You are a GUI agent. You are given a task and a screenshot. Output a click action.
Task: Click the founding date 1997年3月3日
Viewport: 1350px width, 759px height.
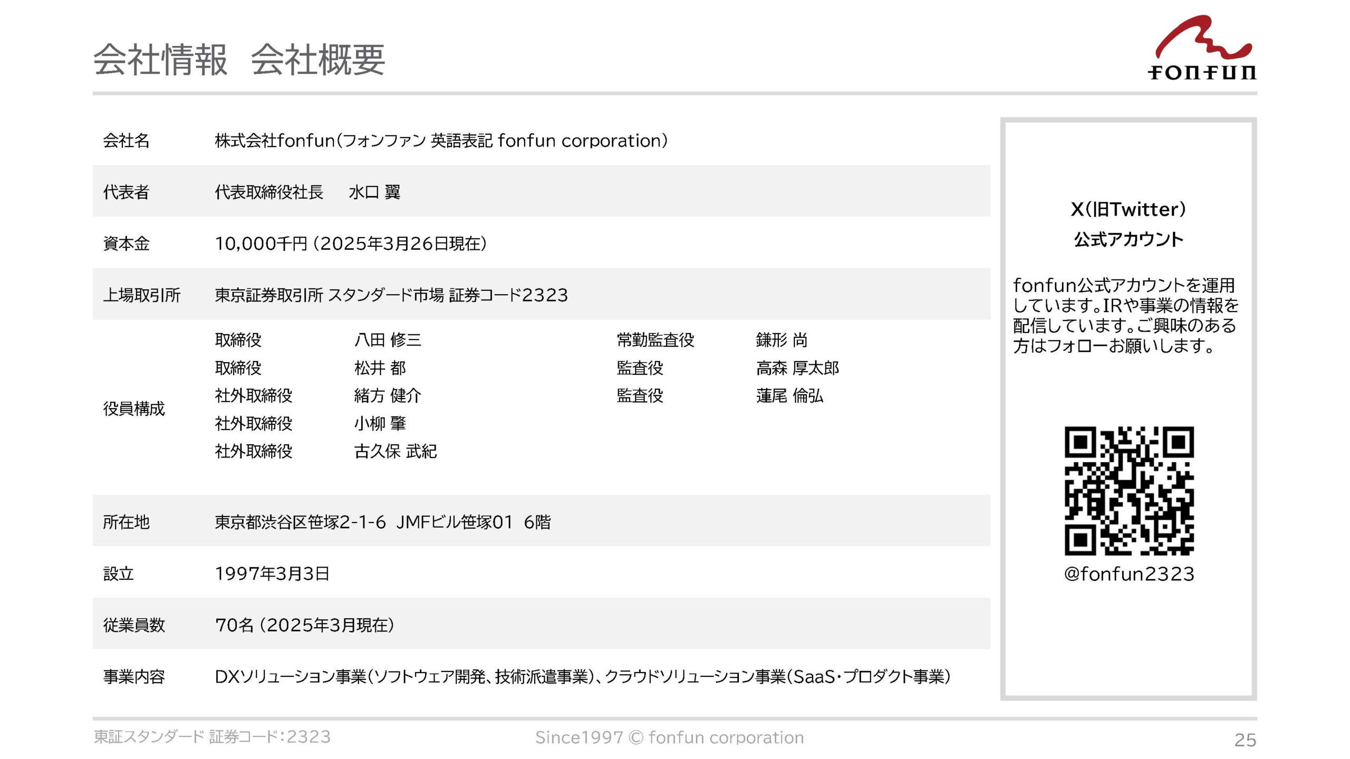click(x=272, y=573)
